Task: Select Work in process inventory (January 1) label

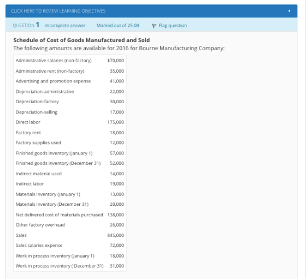Action: point(55,256)
